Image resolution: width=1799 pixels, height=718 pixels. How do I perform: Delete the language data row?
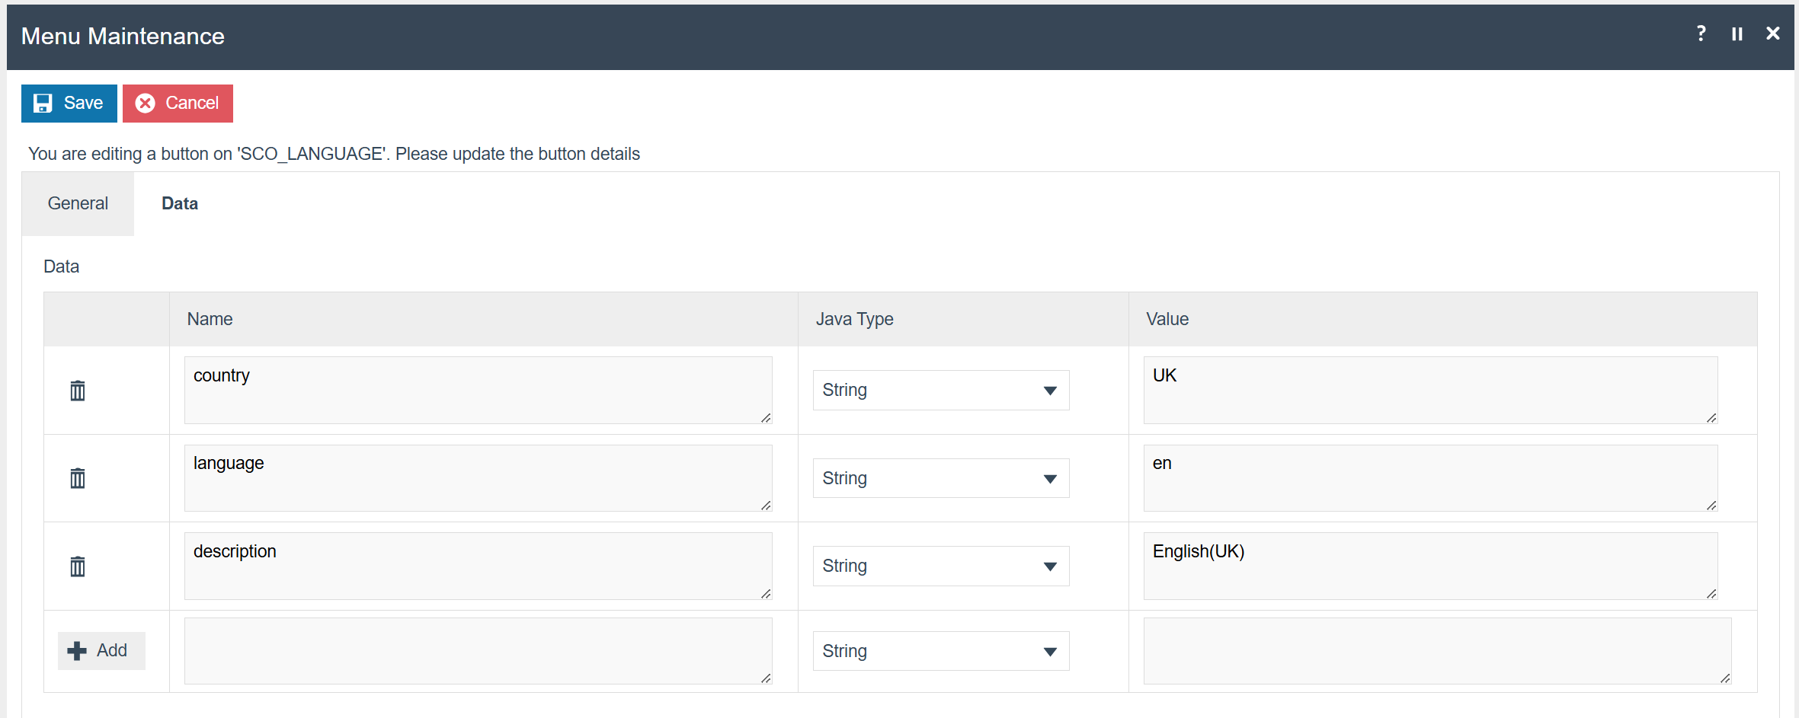78,478
